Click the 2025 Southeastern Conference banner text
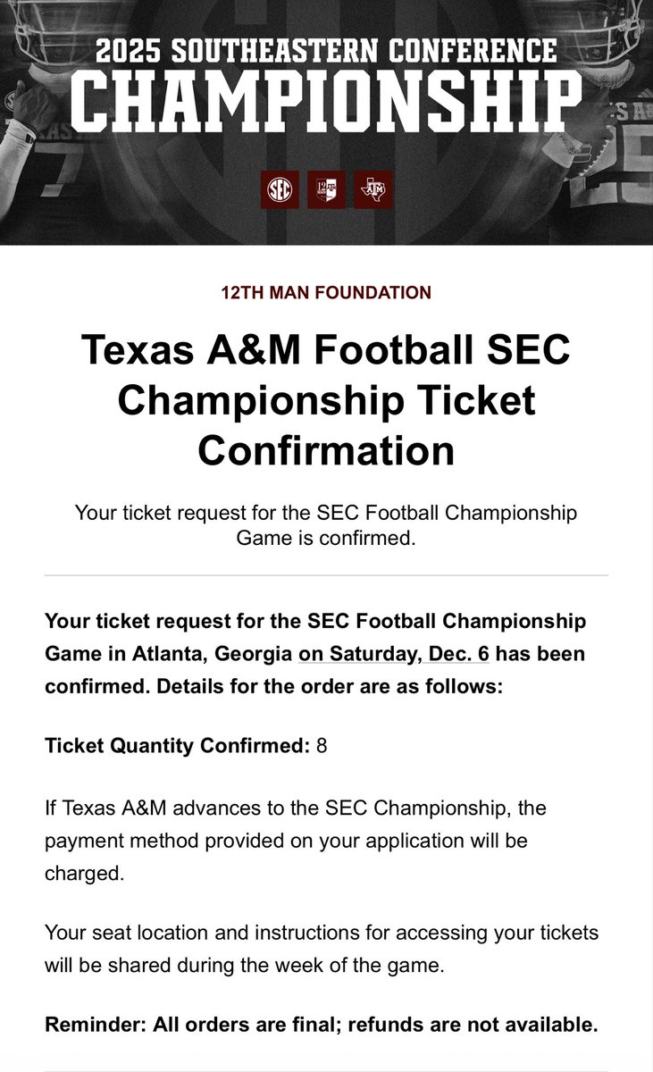 tap(326, 51)
